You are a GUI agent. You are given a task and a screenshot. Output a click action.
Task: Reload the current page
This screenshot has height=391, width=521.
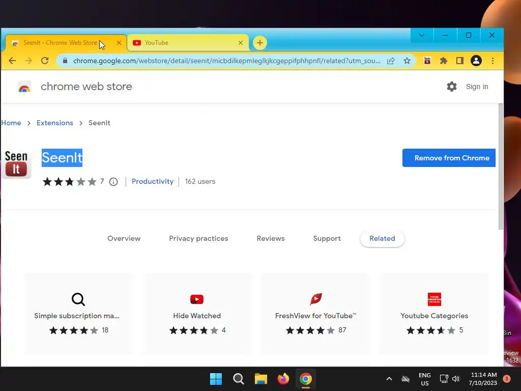point(45,61)
